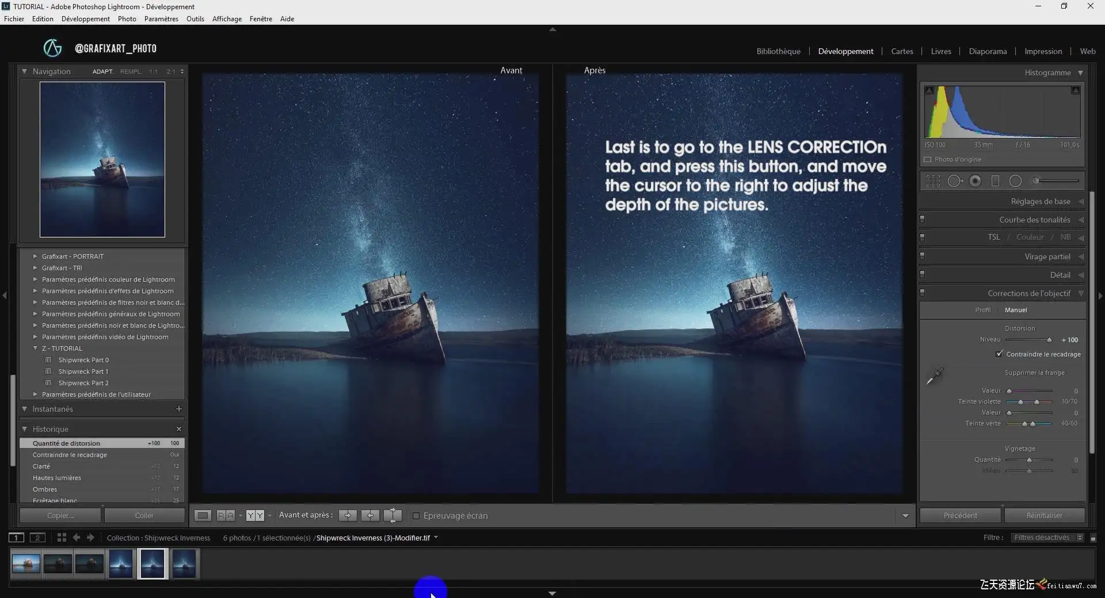
Task: Open the Filtres désactivés dropdown
Action: point(1047,538)
